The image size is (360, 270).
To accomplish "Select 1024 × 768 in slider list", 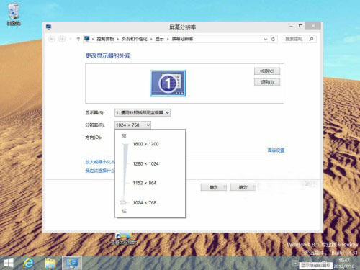I will coord(145,203).
